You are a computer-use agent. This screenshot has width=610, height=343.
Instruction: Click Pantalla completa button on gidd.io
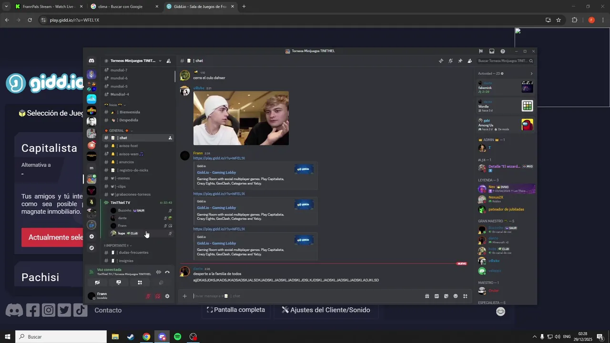tap(236, 310)
